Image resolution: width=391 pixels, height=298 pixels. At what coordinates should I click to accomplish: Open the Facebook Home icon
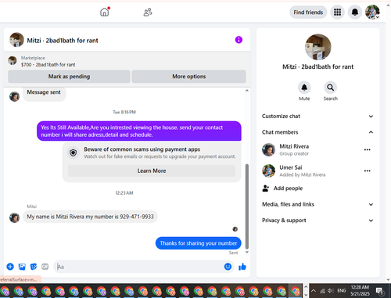point(104,12)
